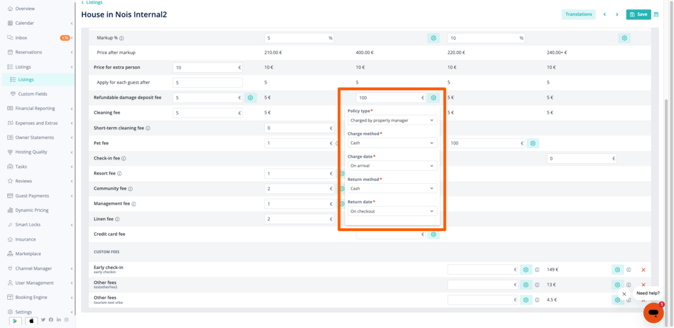The width and height of the screenshot is (674, 328).
Task: Click red X to delete Early check-in fee
Action: click(643, 270)
